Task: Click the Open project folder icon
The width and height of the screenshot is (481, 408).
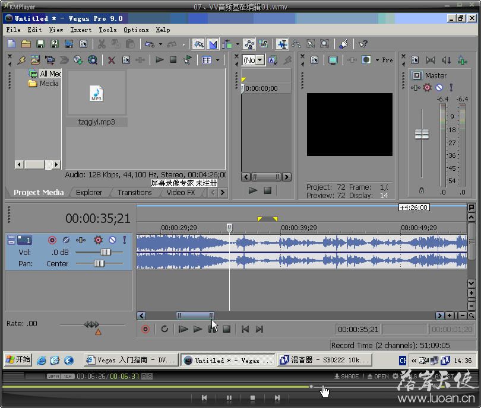Action: click(x=26, y=44)
